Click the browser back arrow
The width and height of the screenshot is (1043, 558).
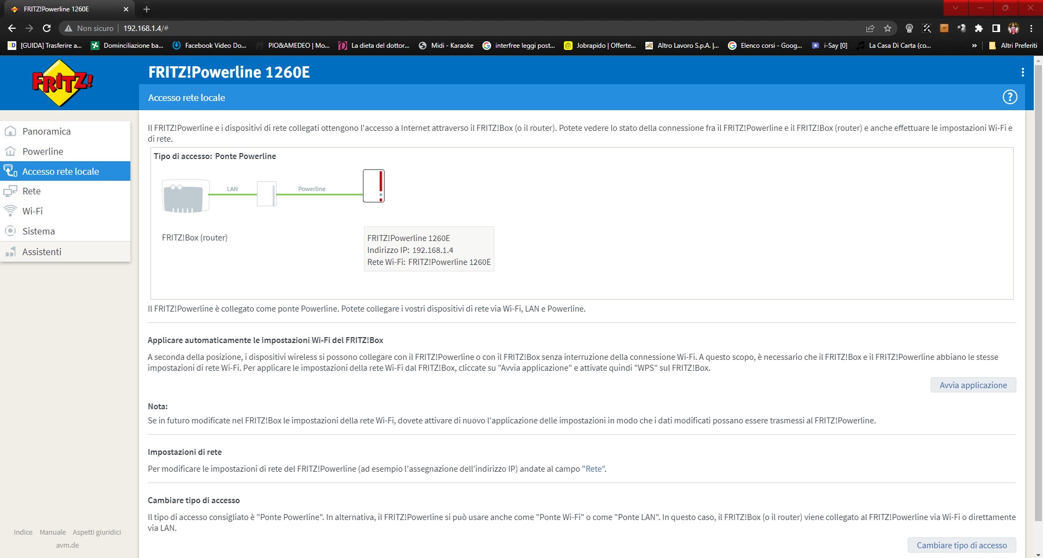pos(12,28)
